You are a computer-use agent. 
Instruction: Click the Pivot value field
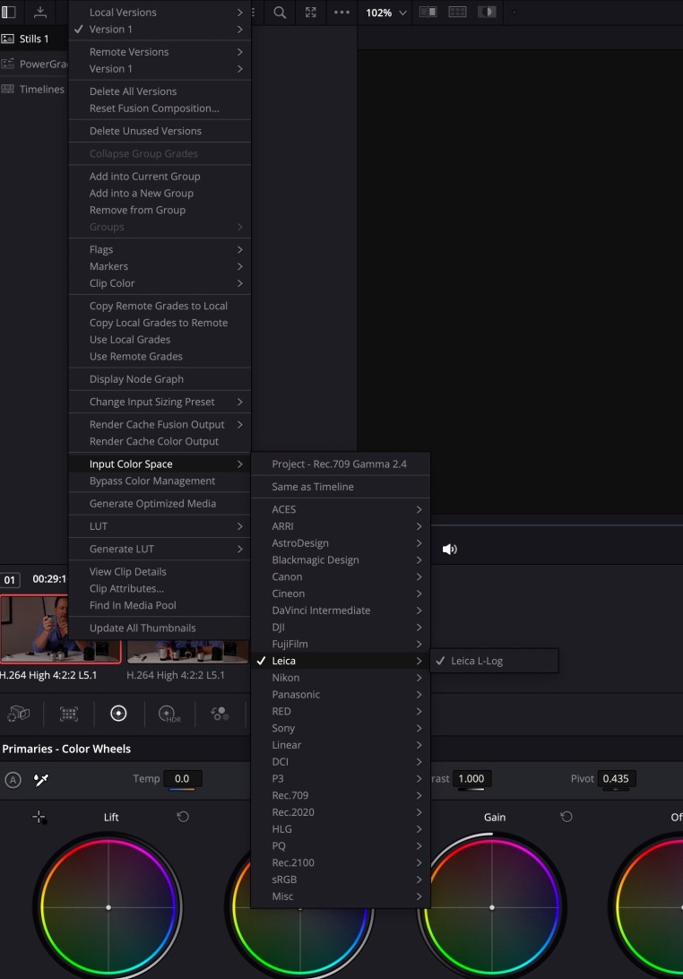(x=615, y=779)
